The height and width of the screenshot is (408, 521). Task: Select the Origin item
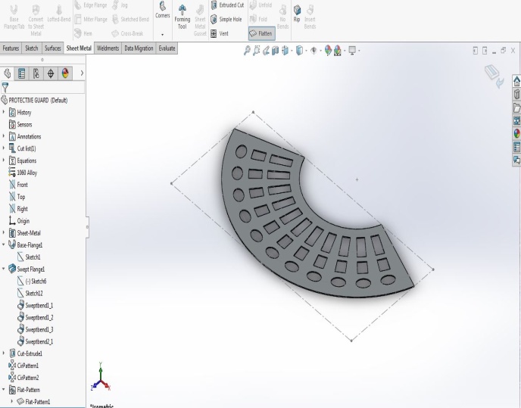tap(19, 221)
